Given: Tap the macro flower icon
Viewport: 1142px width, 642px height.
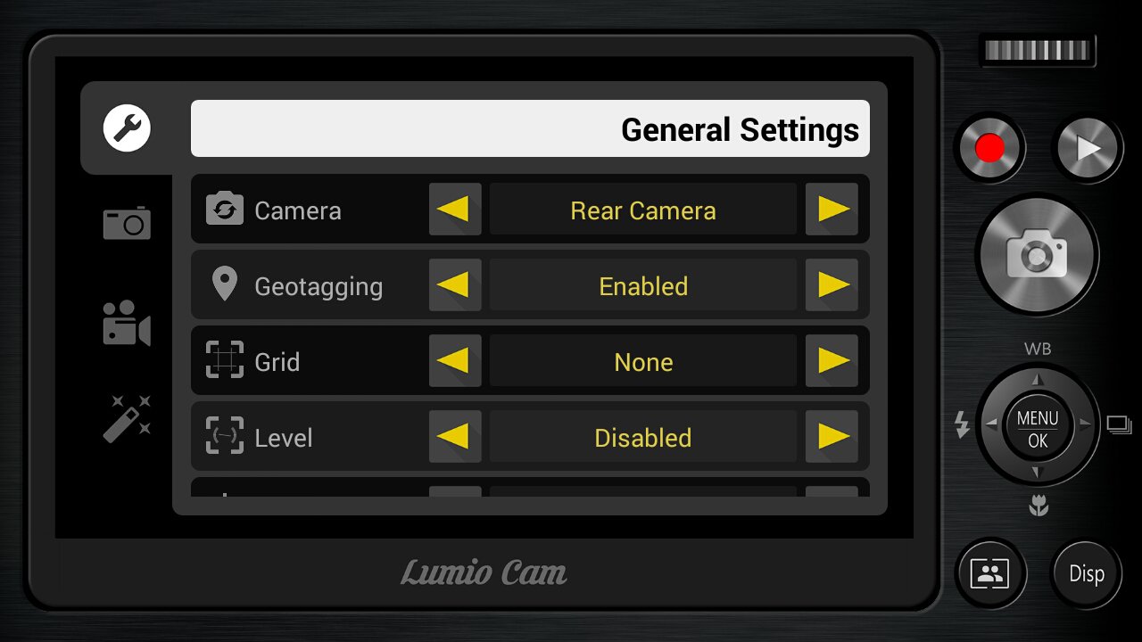Looking at the screenshot, I should pos(1038,507).
